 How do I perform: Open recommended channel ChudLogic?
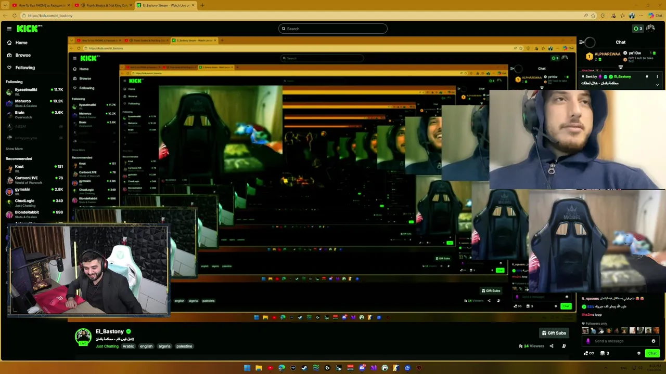(34, 203)
